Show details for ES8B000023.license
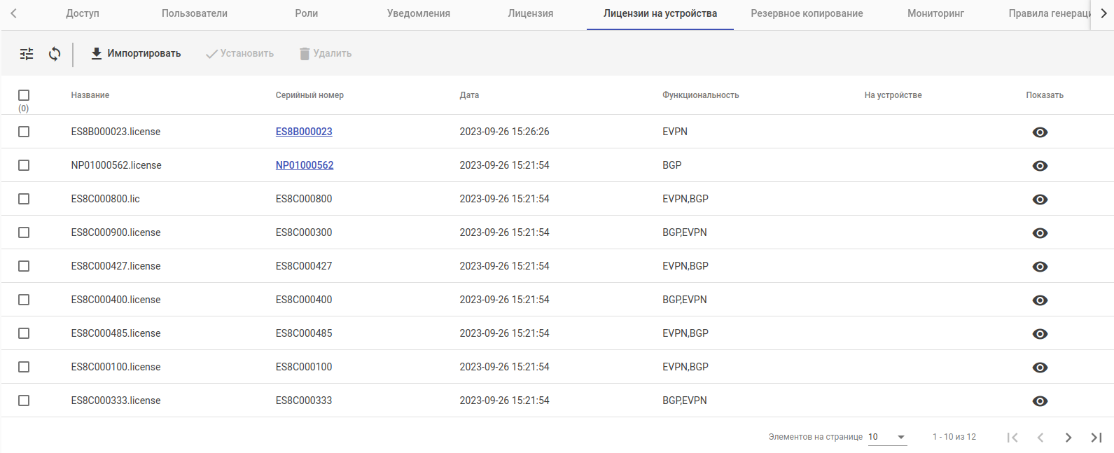 pos(1040,132)
